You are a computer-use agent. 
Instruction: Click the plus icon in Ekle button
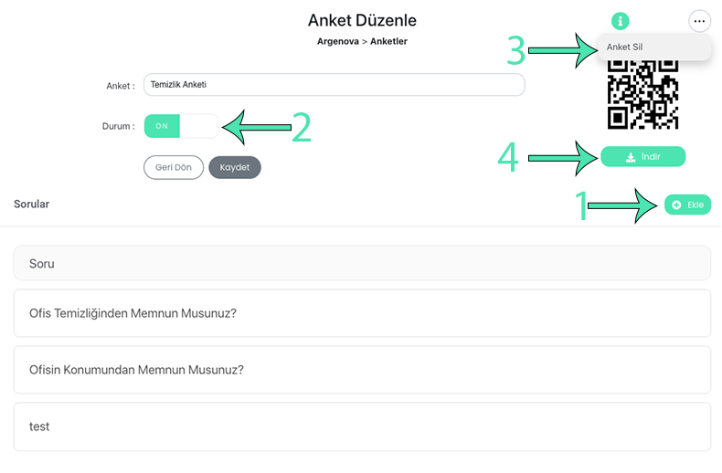pyautogui.click(x=676, y=205)
